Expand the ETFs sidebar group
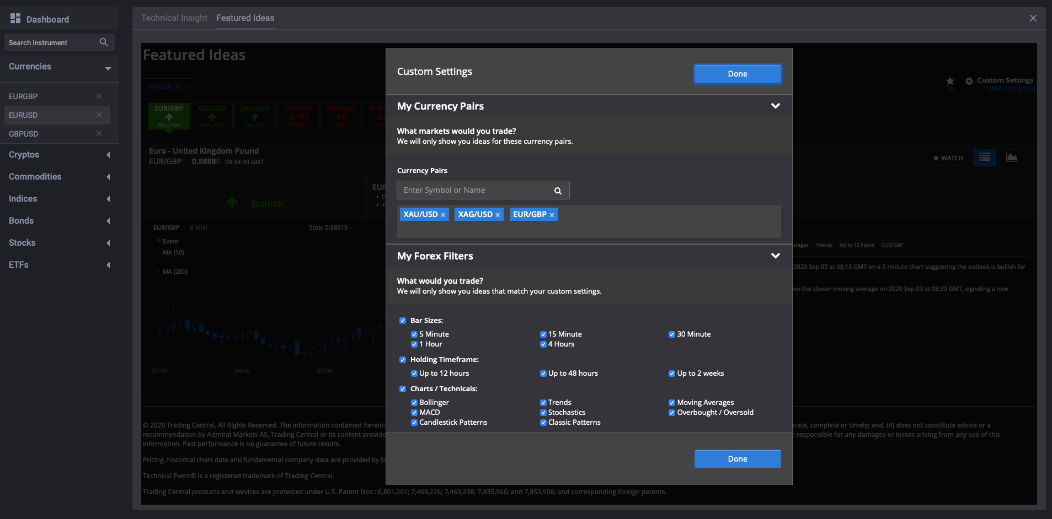 (108, 265)
